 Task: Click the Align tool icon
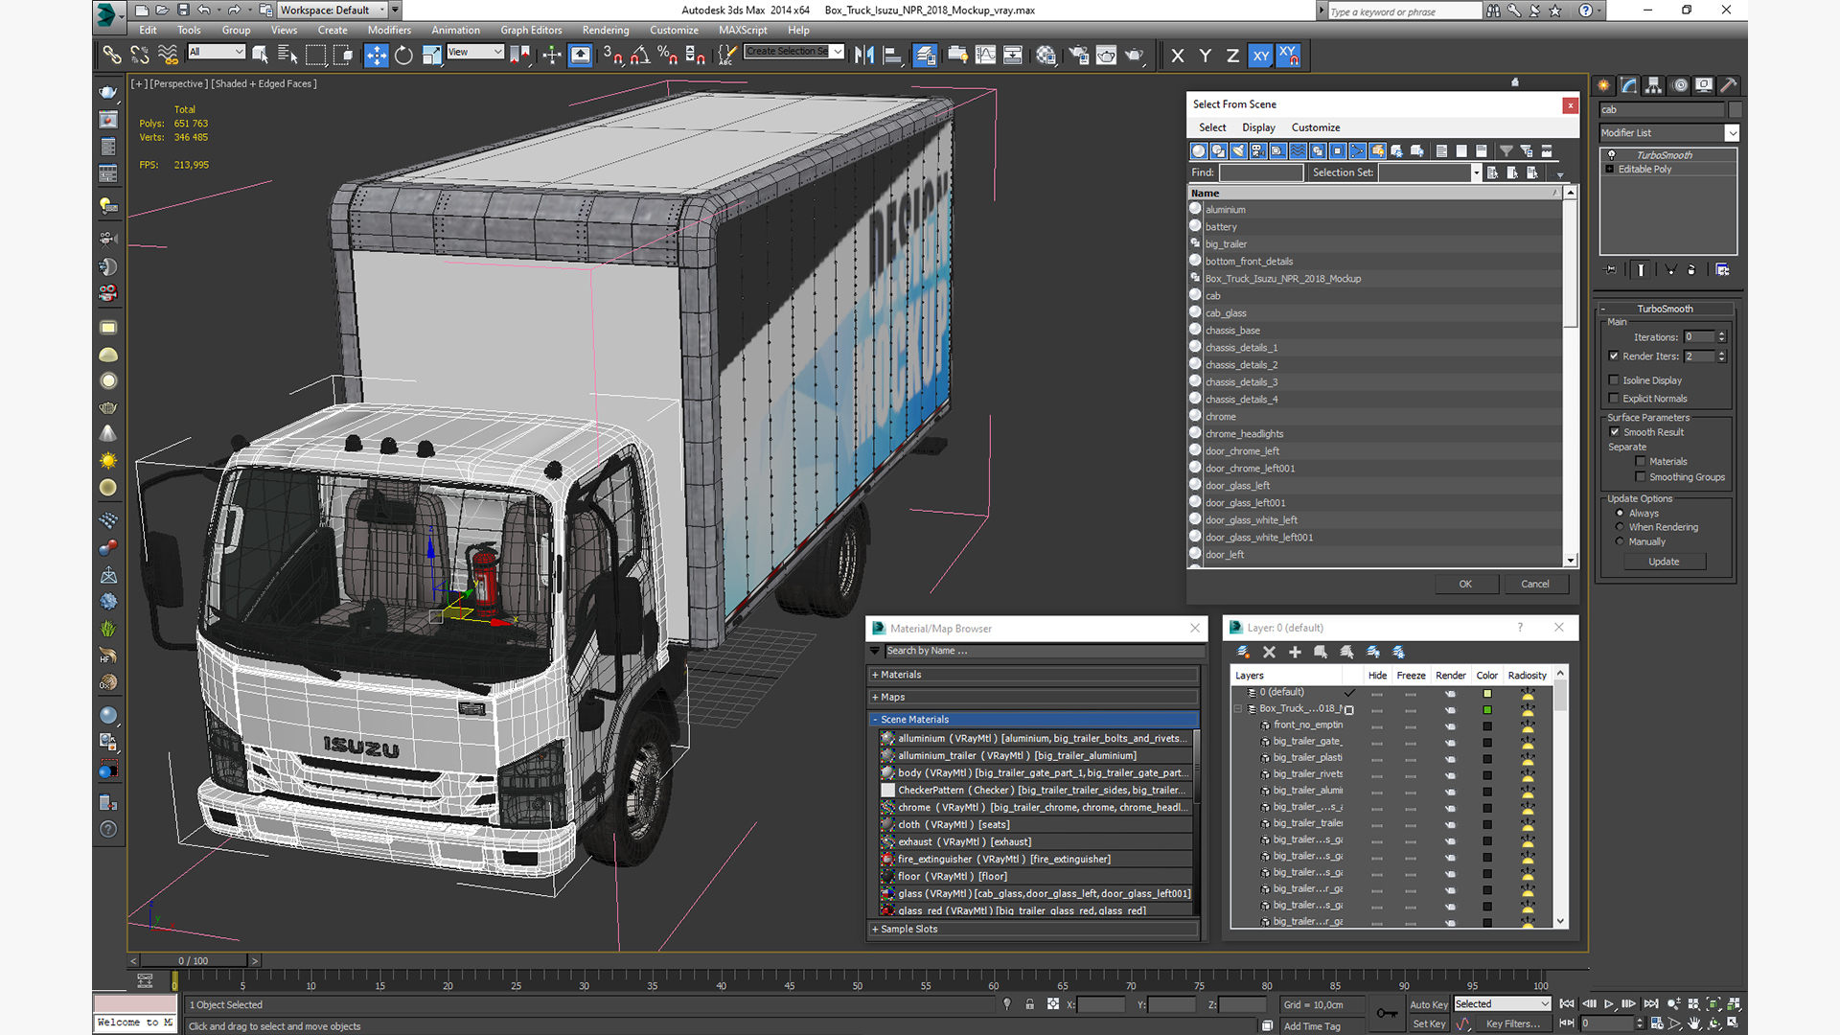[892, 55]
